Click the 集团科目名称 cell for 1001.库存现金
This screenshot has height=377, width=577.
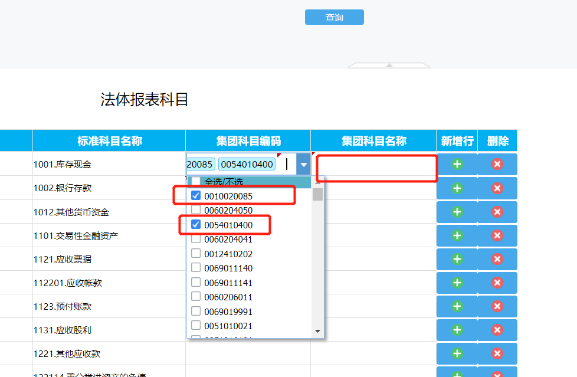pos(373,164)
